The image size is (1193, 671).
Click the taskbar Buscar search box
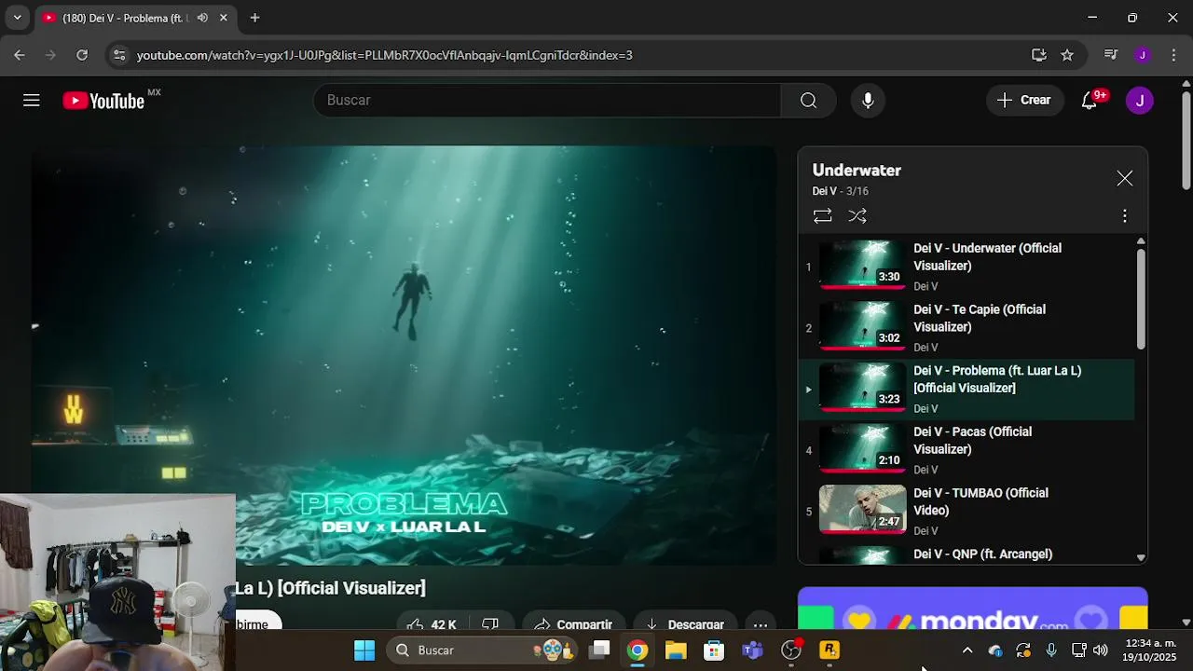482,650
